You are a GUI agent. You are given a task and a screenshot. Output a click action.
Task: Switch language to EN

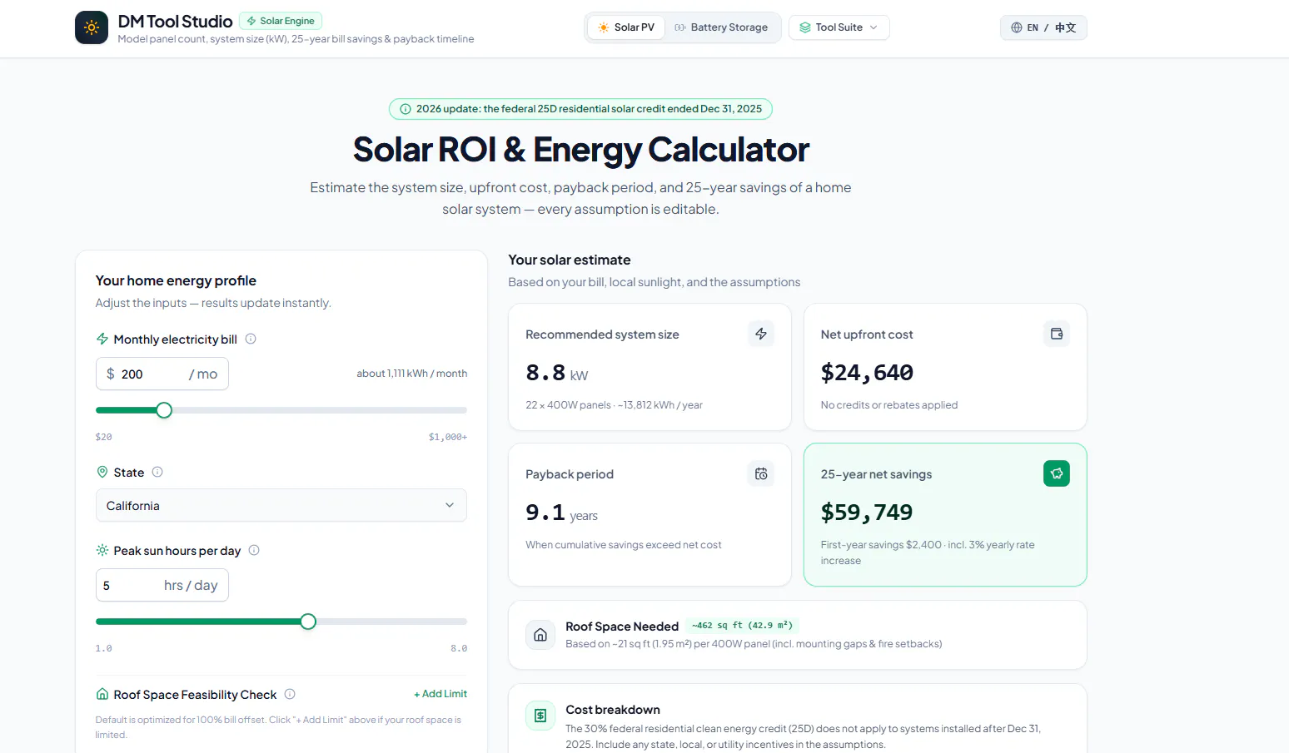click(x=1033, y=27)
